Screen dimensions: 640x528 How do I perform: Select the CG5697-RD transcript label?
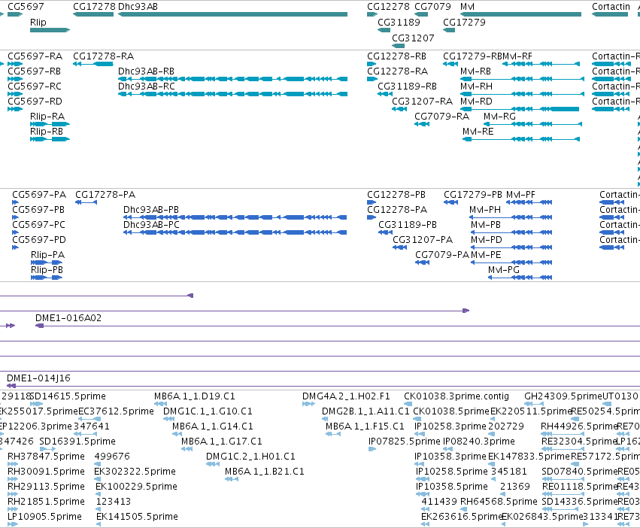[35, 102]
